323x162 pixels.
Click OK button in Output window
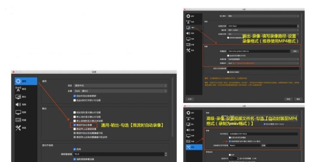point(298,99)
